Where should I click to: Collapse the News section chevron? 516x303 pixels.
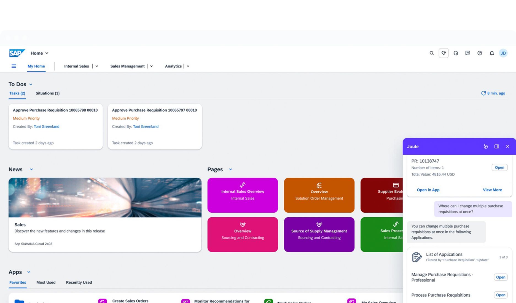click(31, 169)
